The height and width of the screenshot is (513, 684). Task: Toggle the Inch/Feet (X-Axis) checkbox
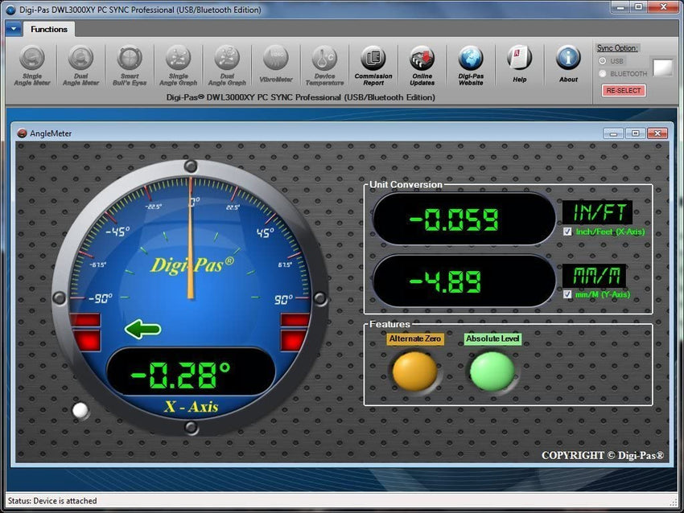pos(568,232)
